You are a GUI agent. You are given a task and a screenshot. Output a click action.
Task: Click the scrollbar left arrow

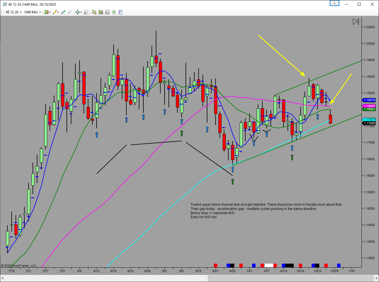coord(2,278)
